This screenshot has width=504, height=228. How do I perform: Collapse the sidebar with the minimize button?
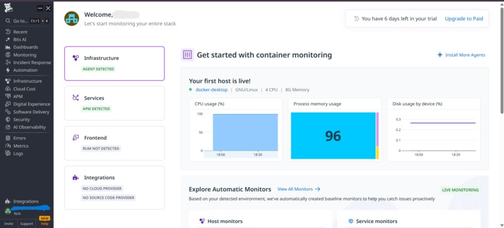pyautogui.click(x=40, y=8)
